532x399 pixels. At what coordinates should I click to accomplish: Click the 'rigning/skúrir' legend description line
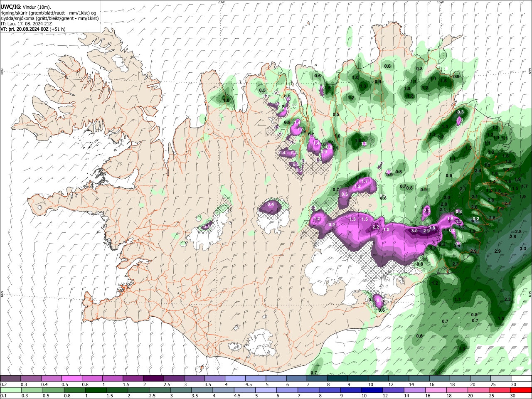click(48, 13)
